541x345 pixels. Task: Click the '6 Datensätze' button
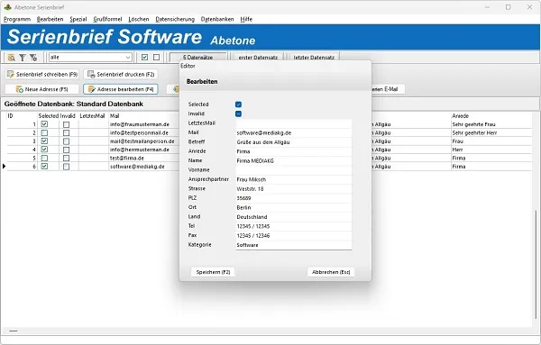pyautogui.click(x=198, y=57)
